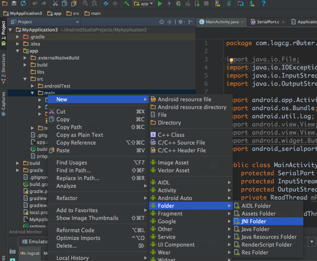Click the src breadcrumb in navigation bar
Image resolution: width=317 pixels, height=261 pixels.
coord(74,13)
